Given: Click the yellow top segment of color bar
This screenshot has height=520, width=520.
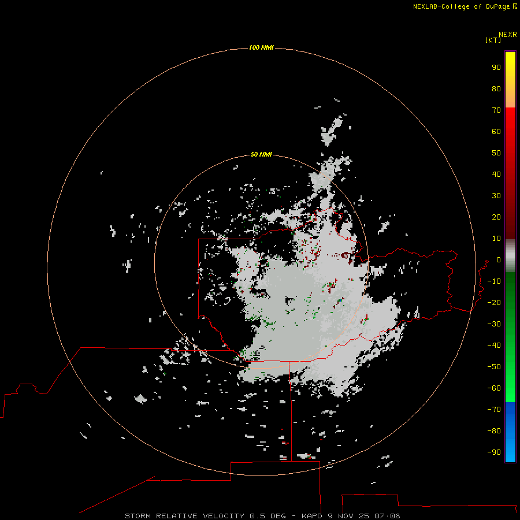Looking at the screenshot, I should tap(510, 80).
